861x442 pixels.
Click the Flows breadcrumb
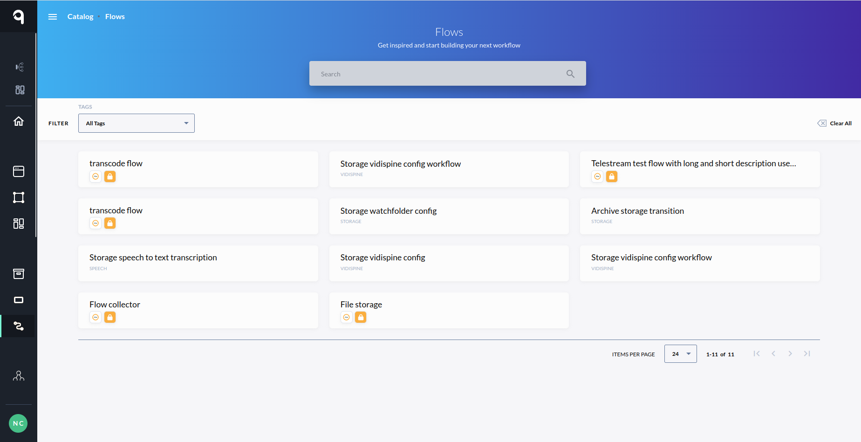click(115, 17)
